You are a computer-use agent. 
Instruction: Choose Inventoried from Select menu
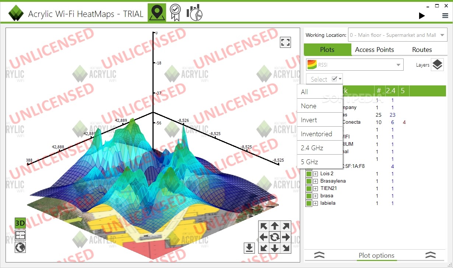(320, 134)
